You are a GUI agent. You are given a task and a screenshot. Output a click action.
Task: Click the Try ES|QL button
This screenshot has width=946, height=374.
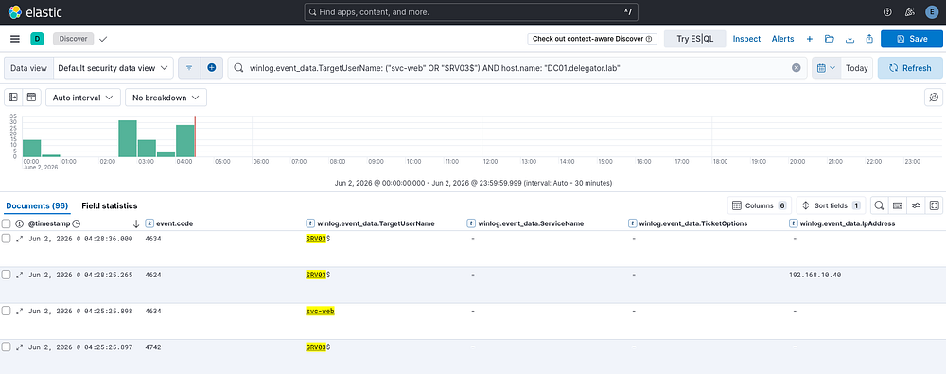[694, 39]
